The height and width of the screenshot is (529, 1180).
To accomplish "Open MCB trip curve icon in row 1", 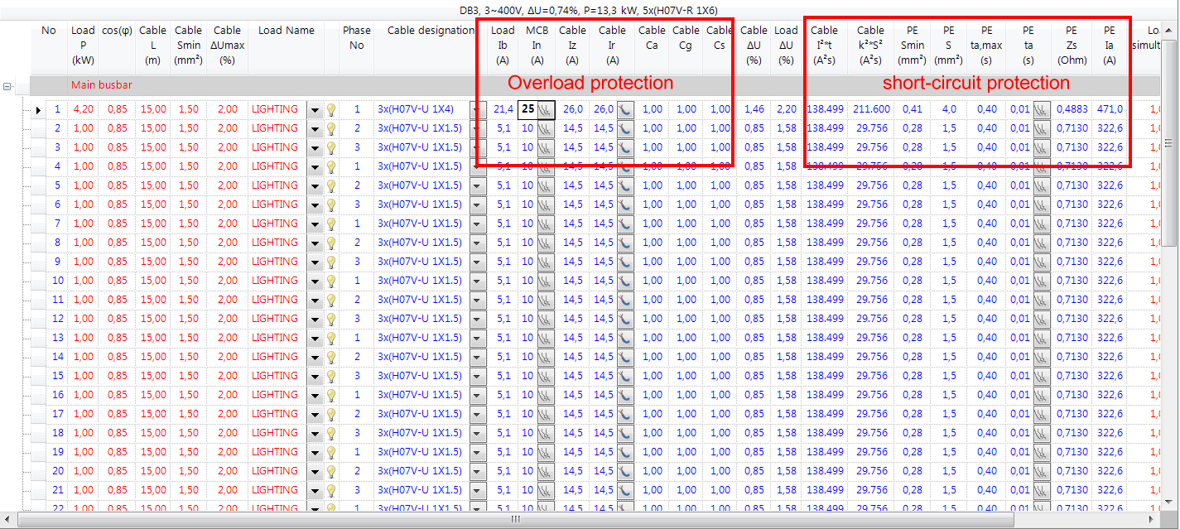I will click(546, 109).
